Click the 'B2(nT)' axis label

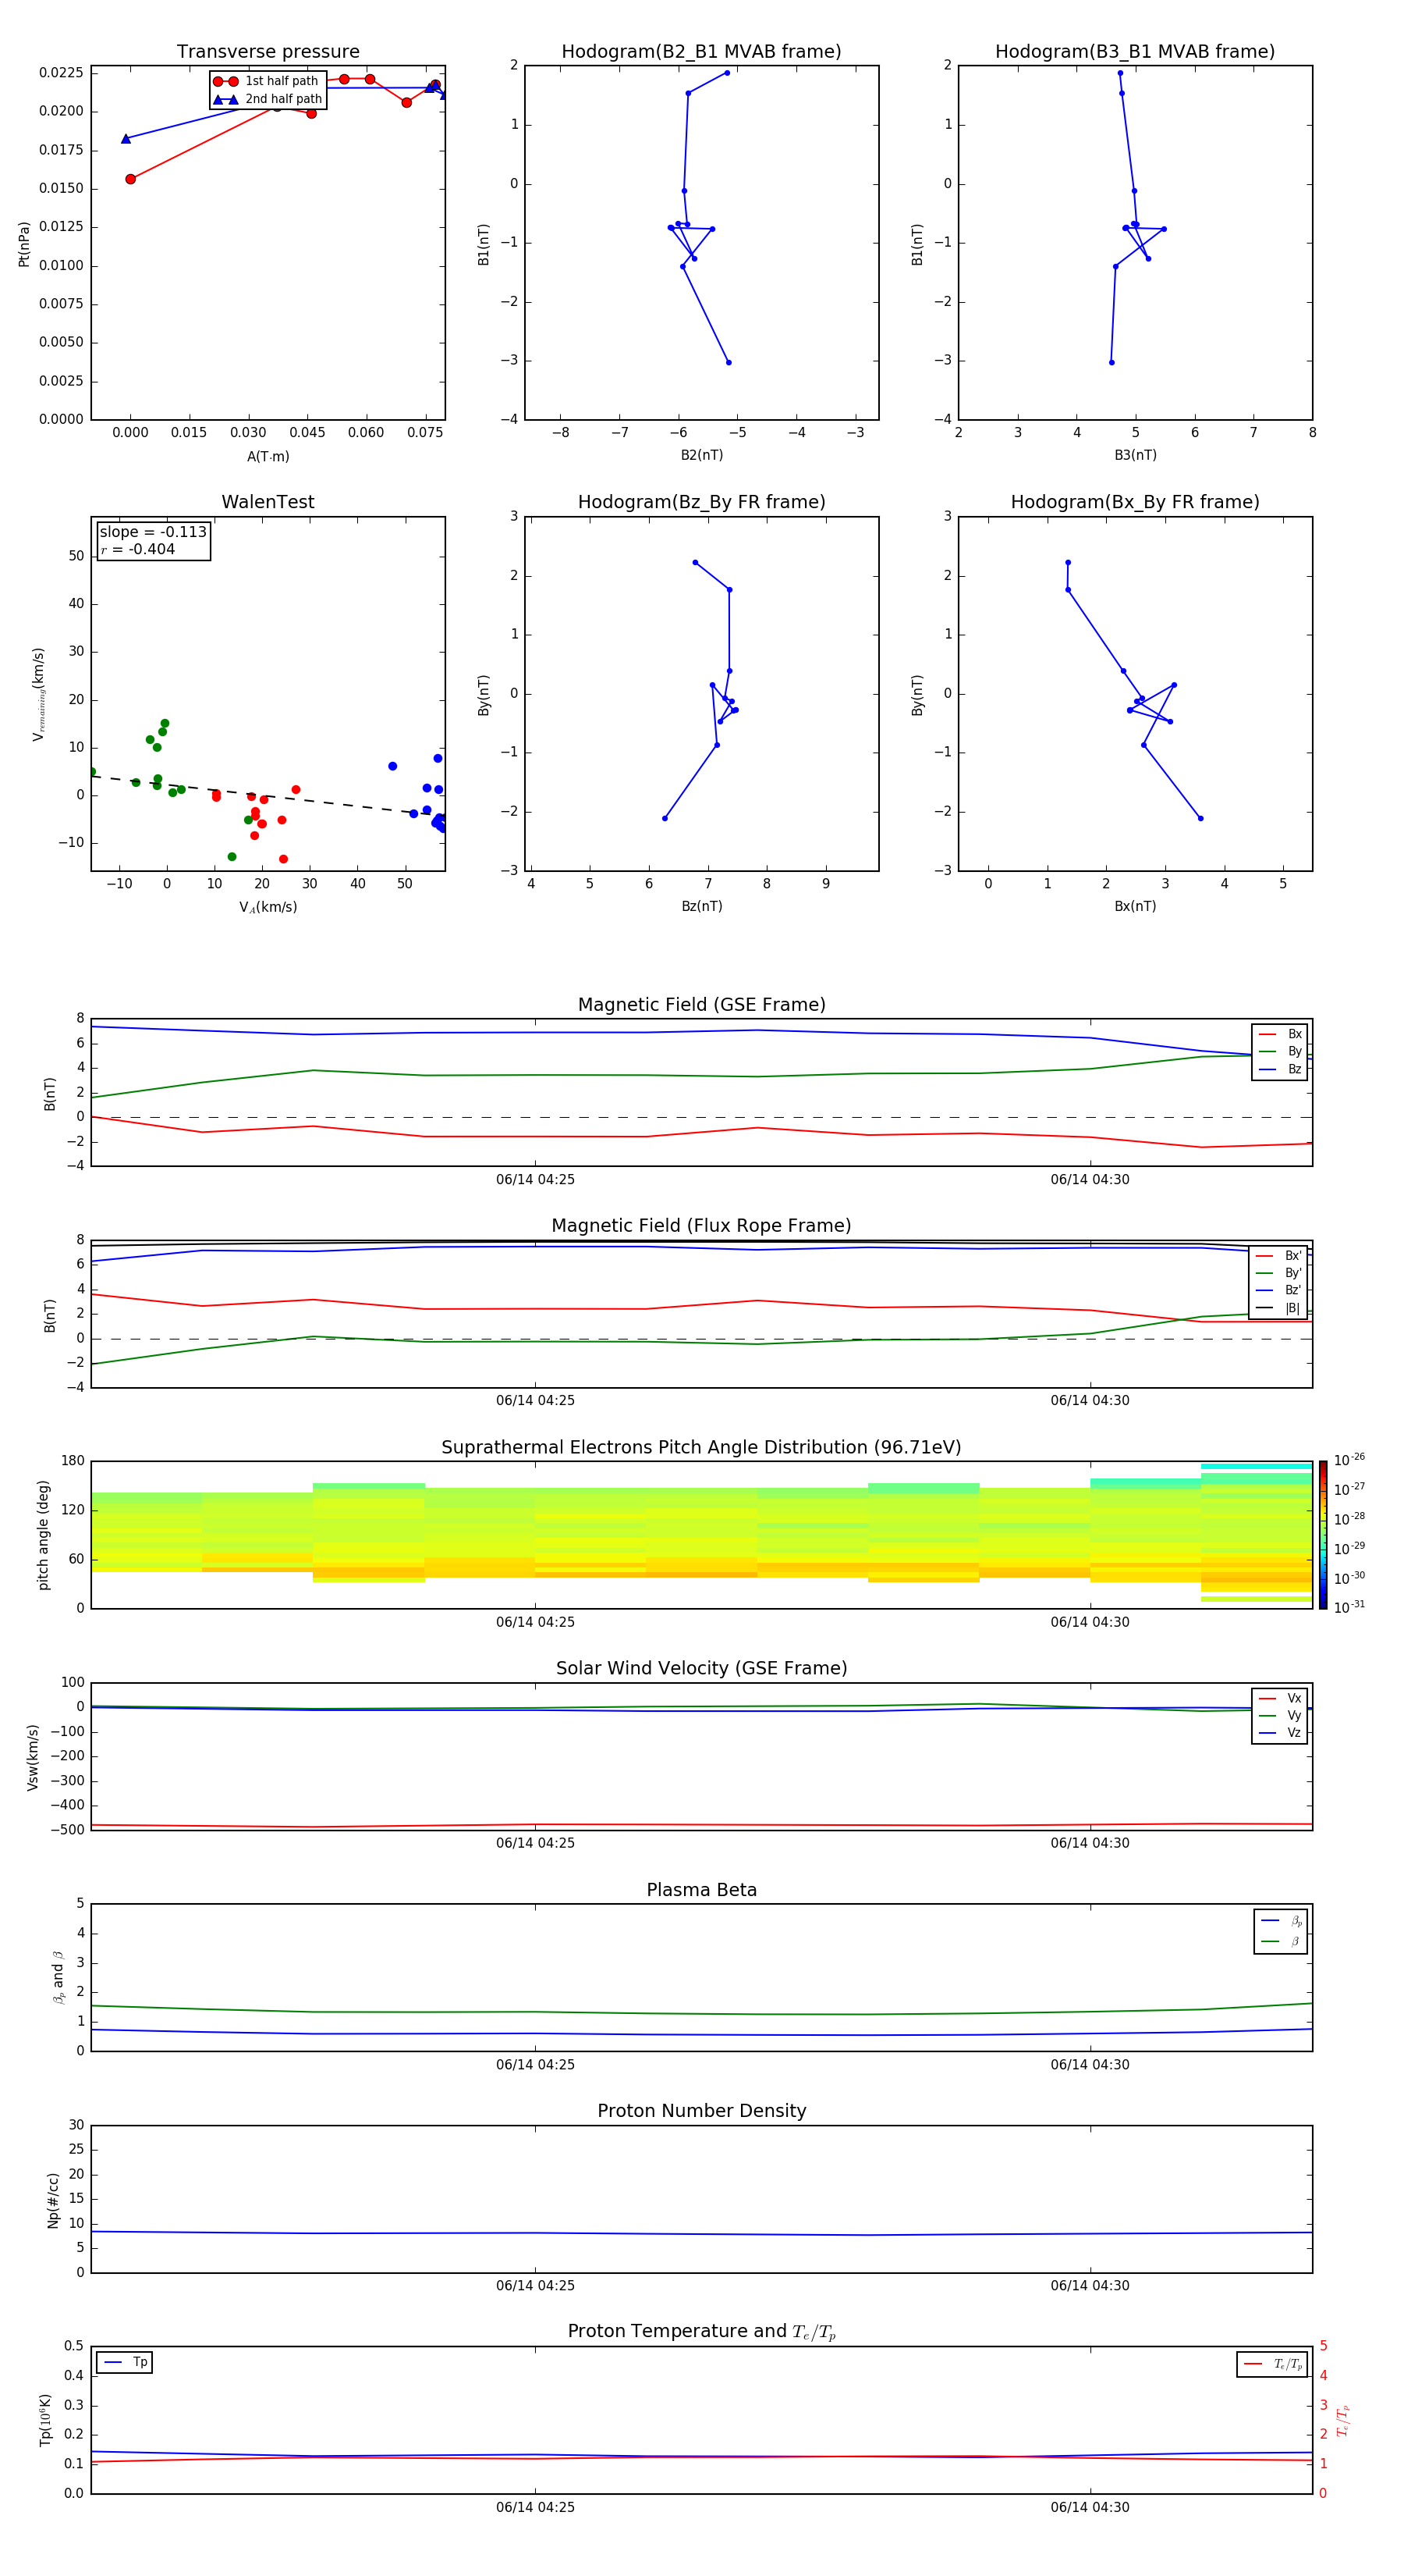tap(701, 456)
